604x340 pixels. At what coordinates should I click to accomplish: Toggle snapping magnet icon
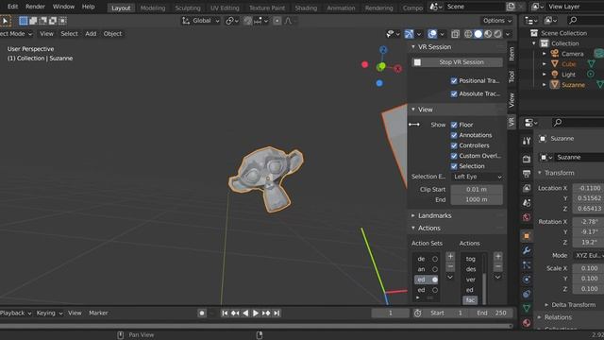point(248,21)
